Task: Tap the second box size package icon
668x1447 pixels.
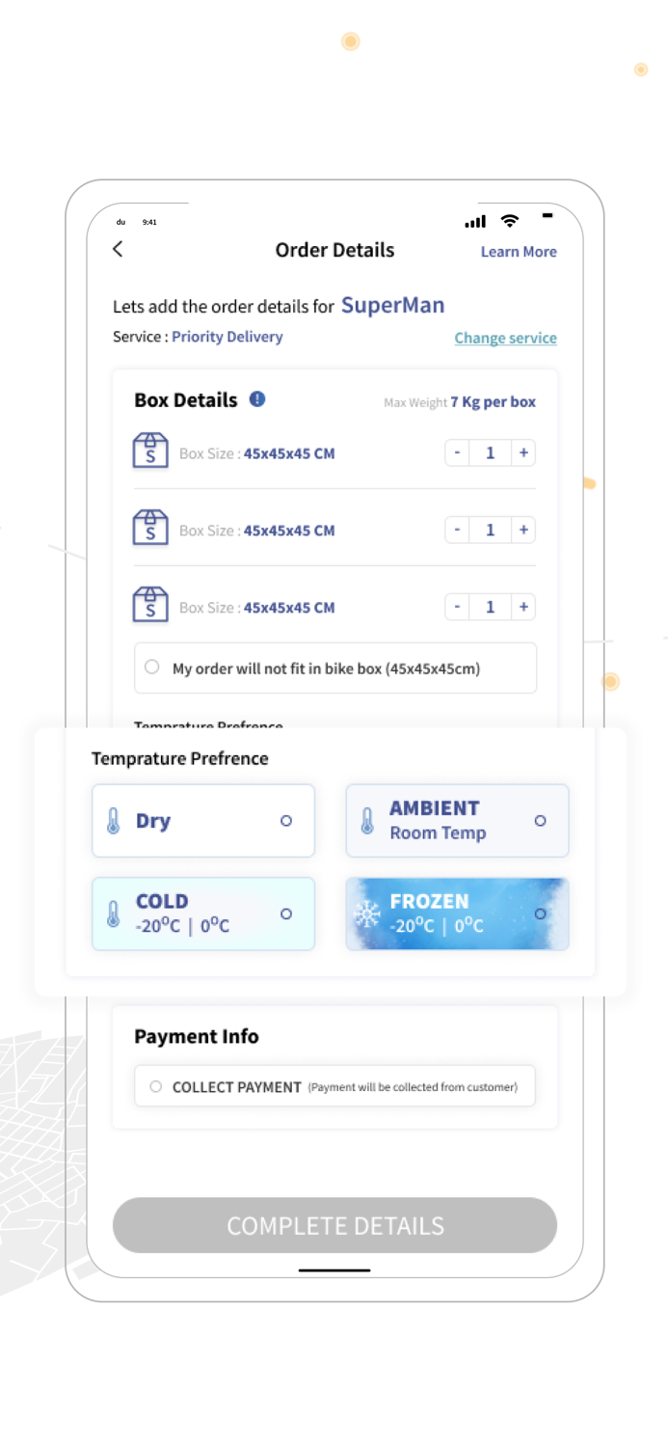Action: click(150, 528)
